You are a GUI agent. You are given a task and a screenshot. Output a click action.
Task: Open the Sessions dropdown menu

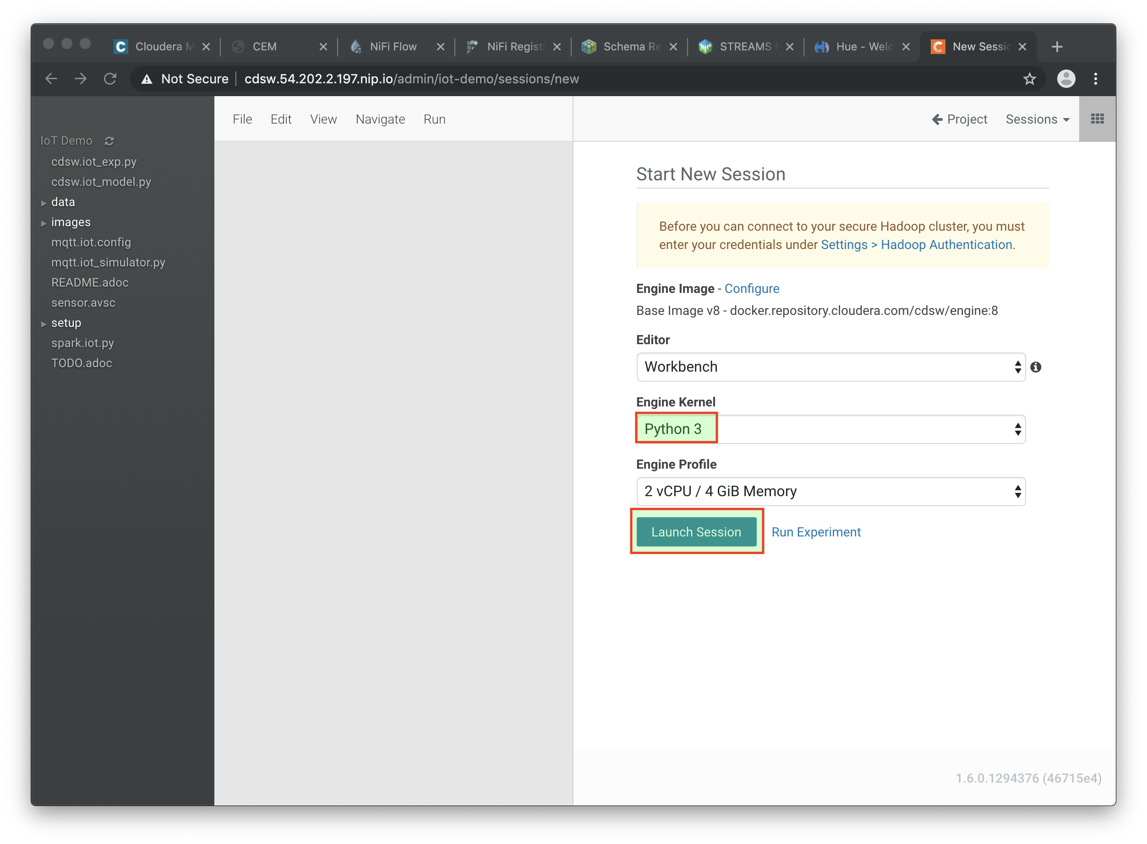point(1037,119)
